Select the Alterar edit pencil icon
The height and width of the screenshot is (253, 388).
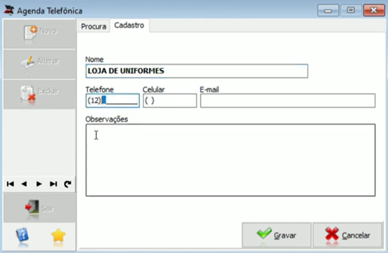(x=27, y=63)
